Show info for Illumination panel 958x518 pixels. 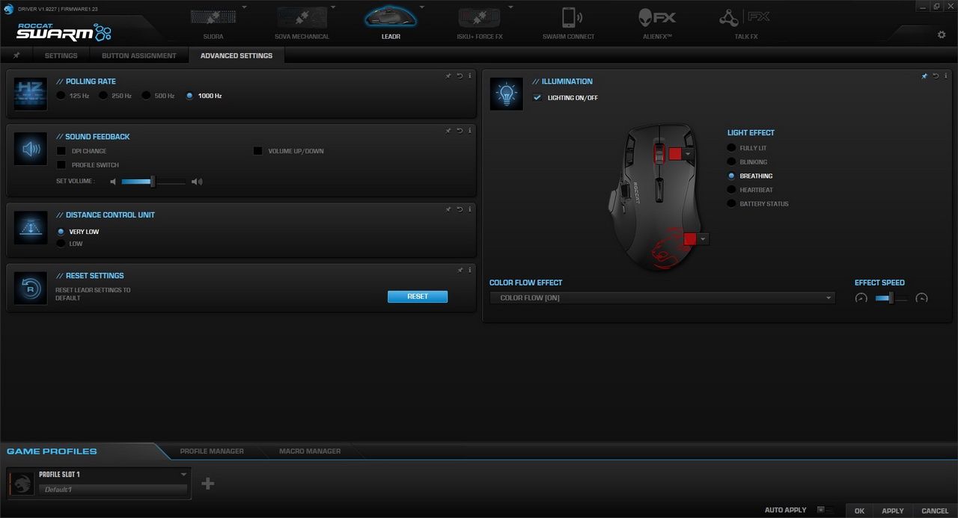(946, 75)
